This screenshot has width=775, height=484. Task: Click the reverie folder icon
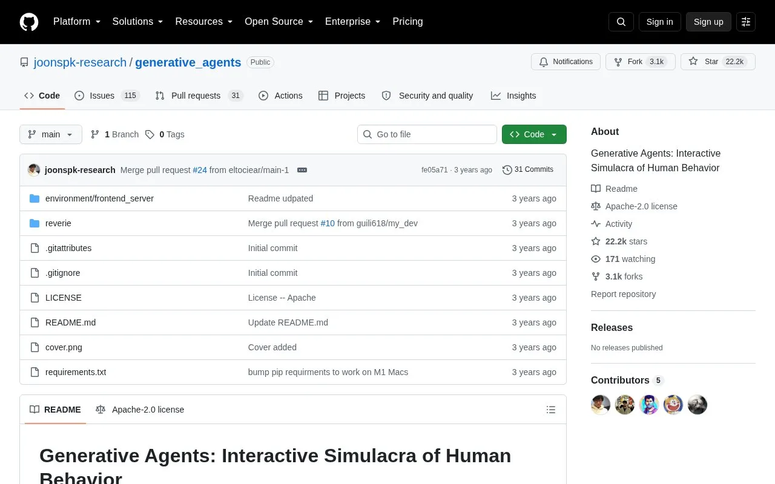[35, 223]
